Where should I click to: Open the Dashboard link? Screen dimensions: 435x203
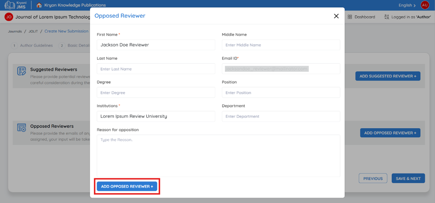(x=361, y=17)
